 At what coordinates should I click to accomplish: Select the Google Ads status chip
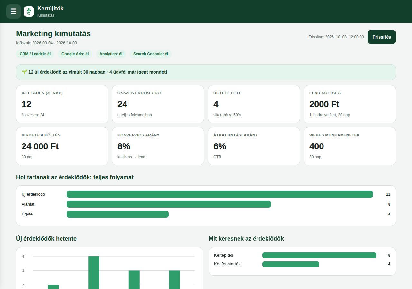(75, 54)
